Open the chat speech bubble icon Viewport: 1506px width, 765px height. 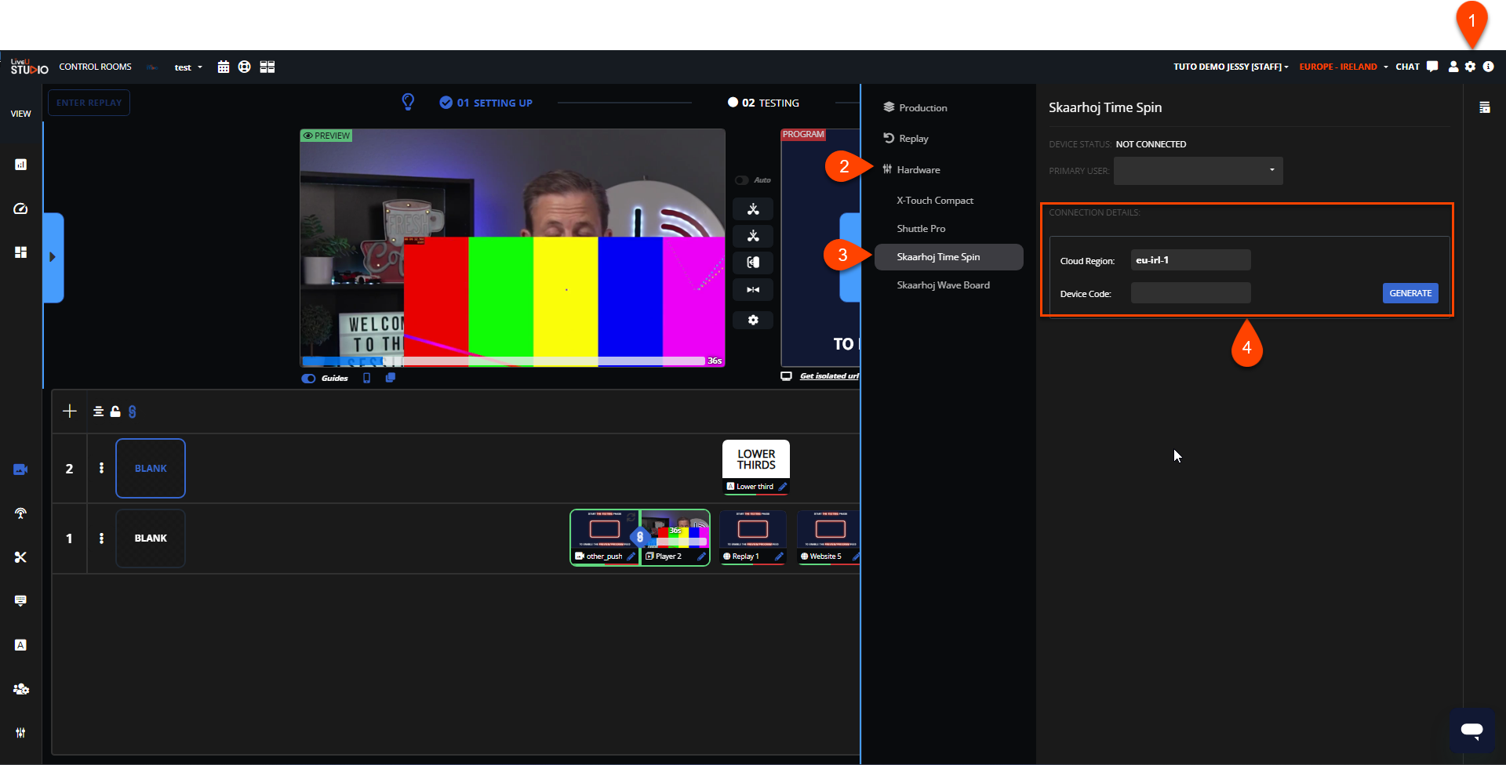(1432, 67)
